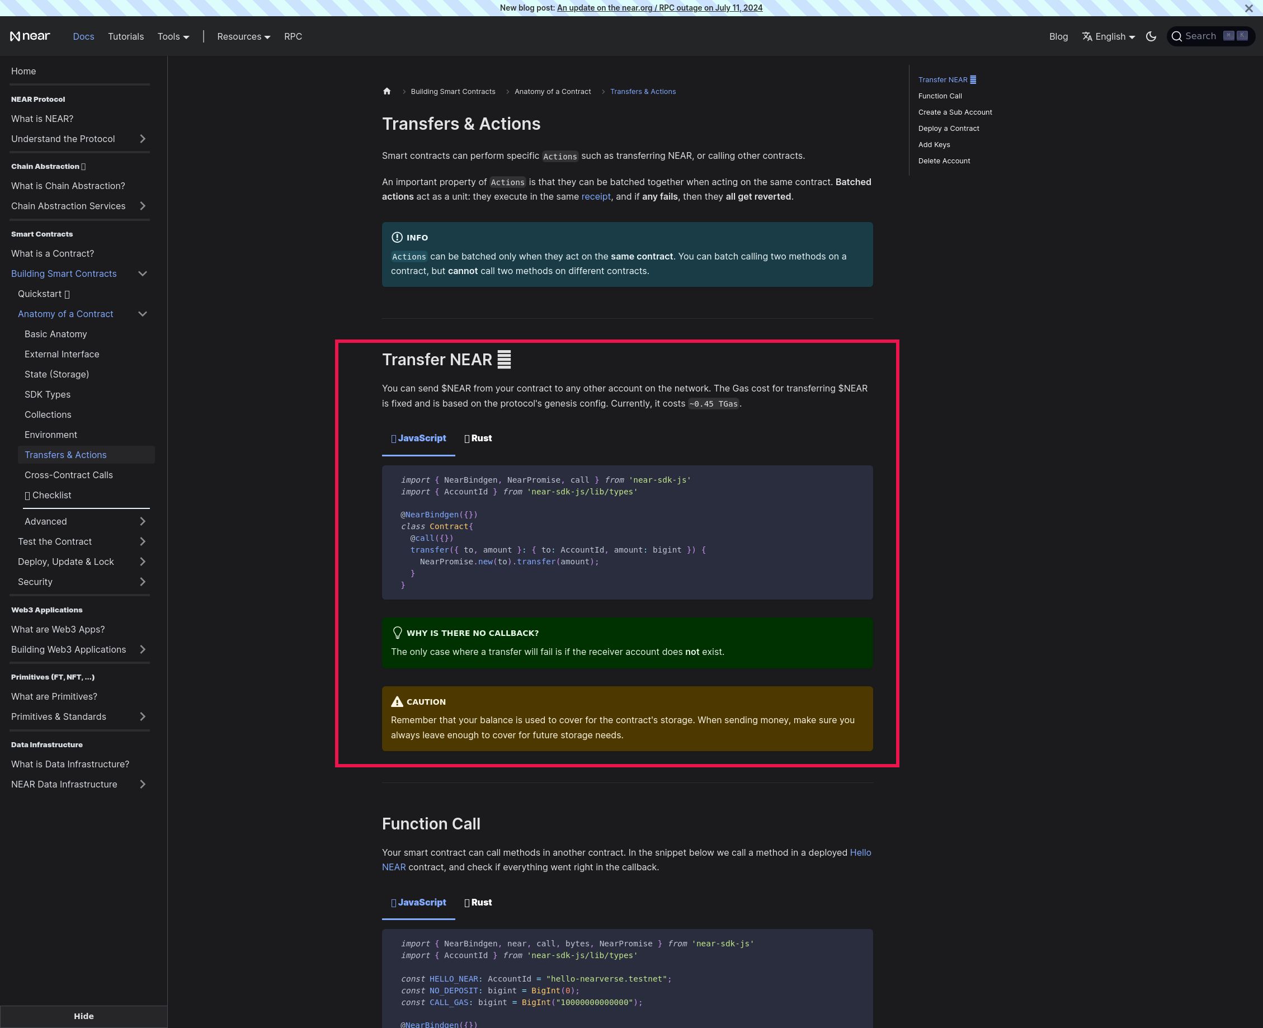The image size is (1263, 1028).
Task: Jump to Add Keys section
Action: (x=934, y=144)
